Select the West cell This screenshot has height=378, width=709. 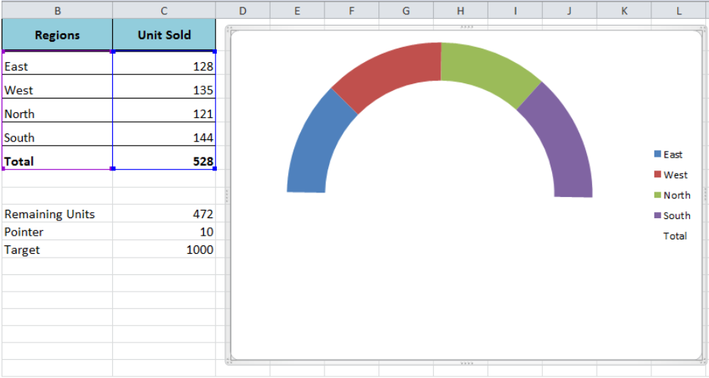58,86
